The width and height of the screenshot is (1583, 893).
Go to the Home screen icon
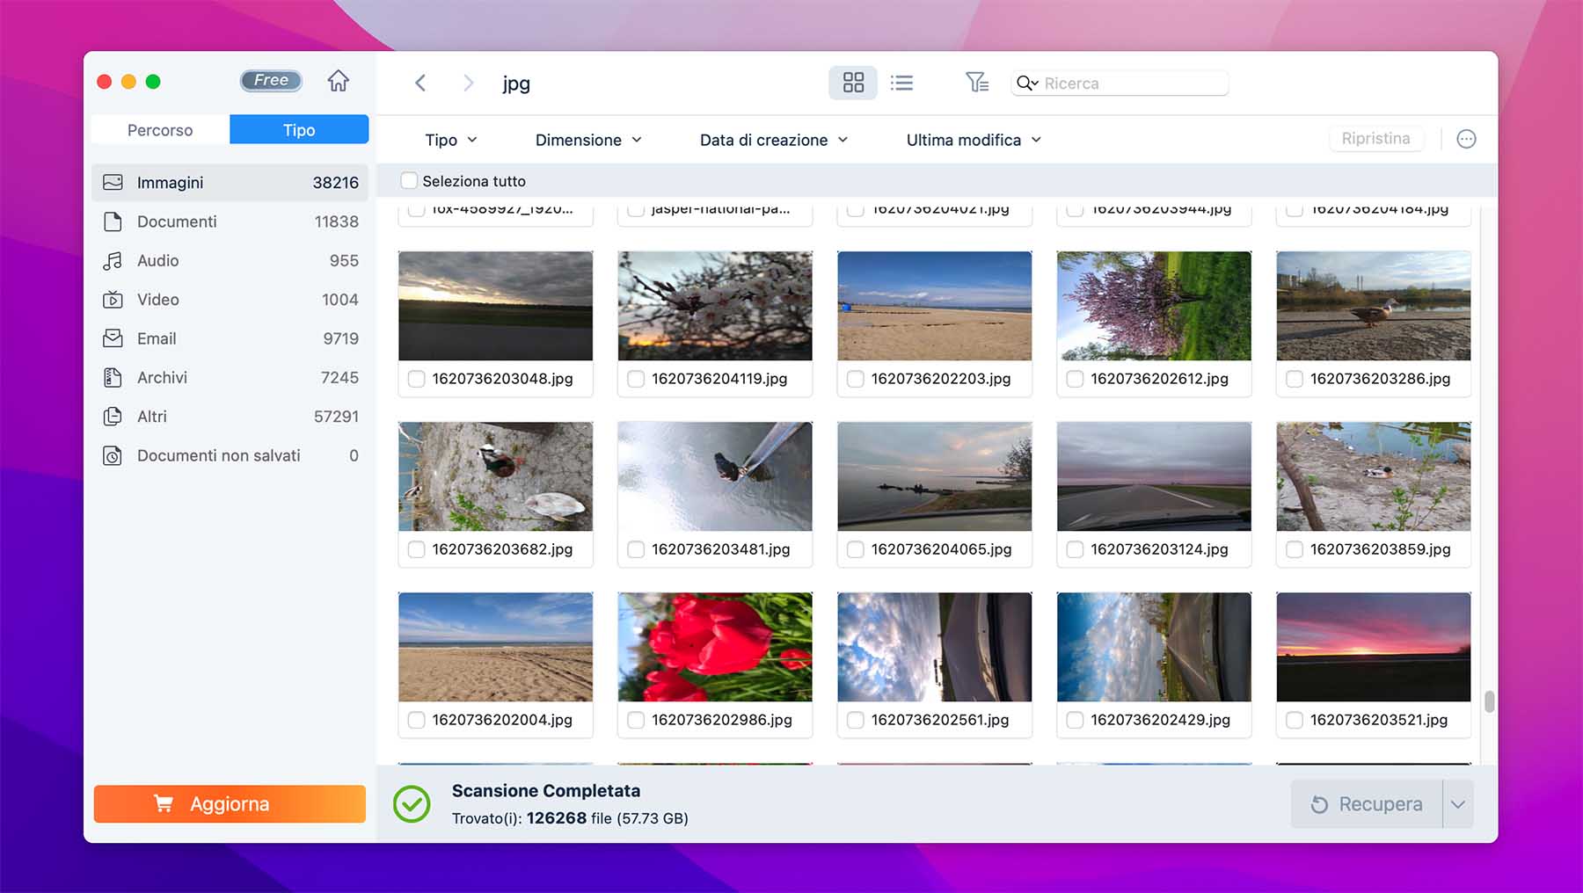338,82
